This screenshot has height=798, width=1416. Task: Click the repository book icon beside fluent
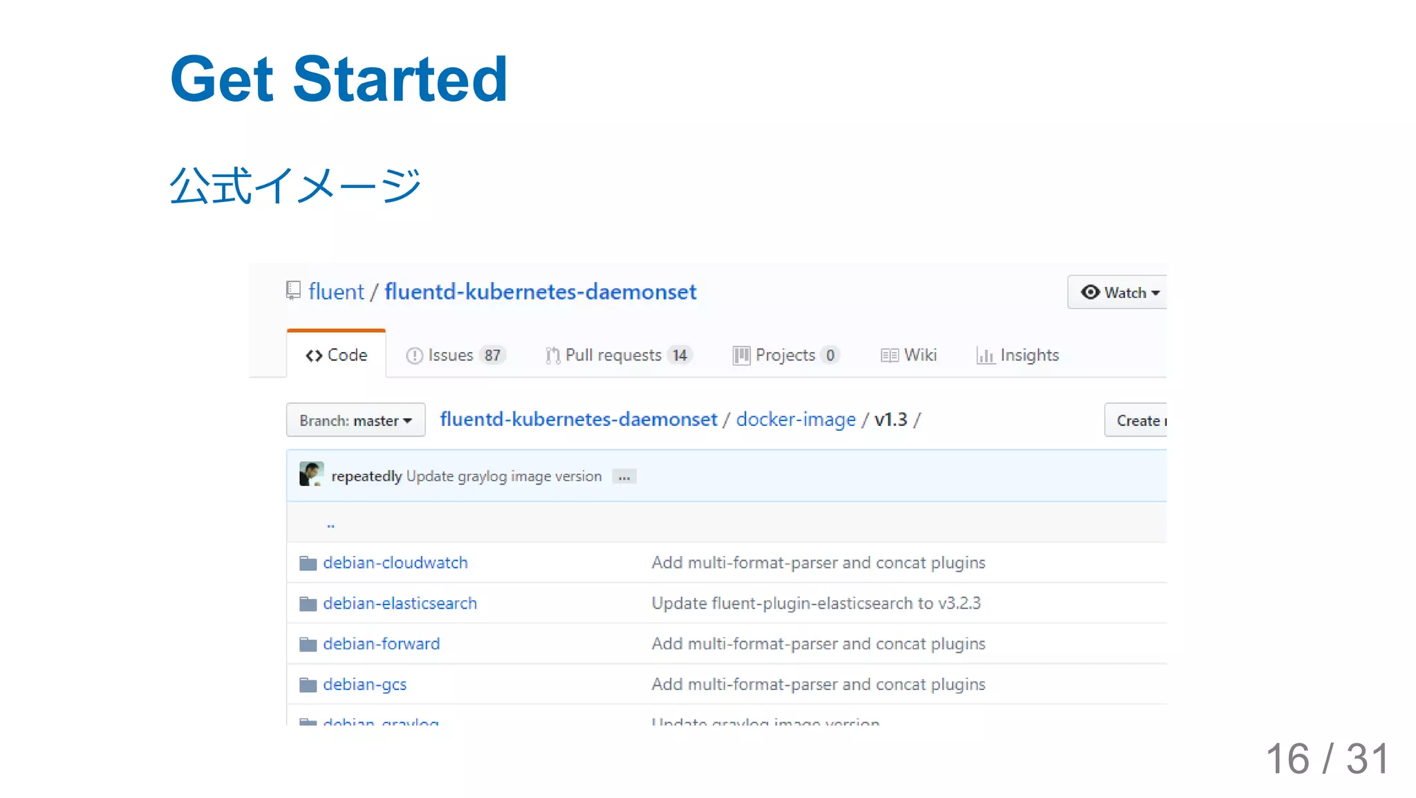(x=293, y=290)
